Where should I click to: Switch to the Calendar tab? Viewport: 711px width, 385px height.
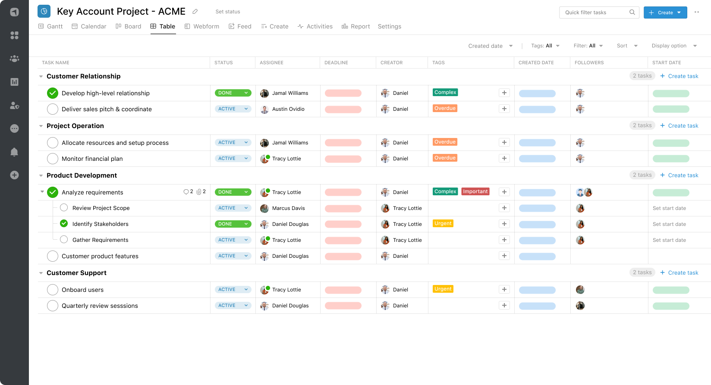(89, 26)
